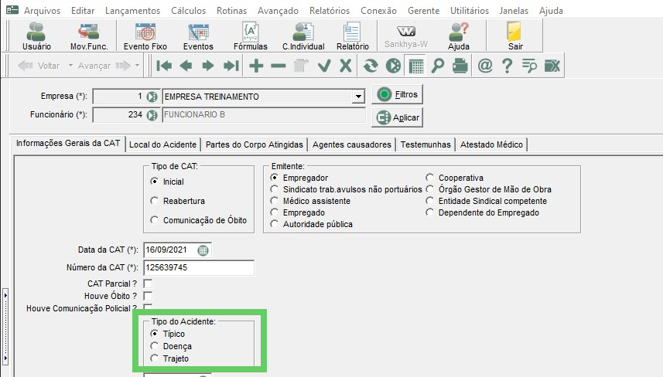Expand the Empresa dropdown list
This screenshot has height=377, width=663.
[358, 97]
